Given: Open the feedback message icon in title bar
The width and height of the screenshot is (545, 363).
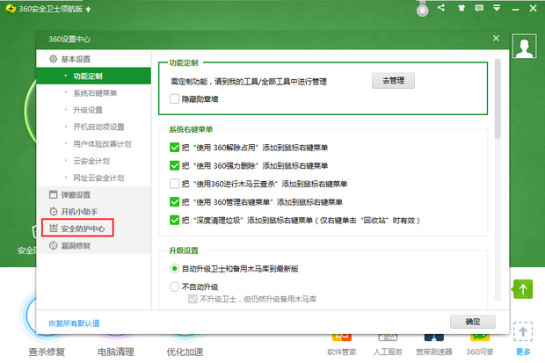Looking at the screenshot, I should [479, 8].
